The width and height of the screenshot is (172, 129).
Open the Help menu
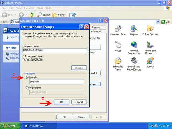click(x=49, y=8)
